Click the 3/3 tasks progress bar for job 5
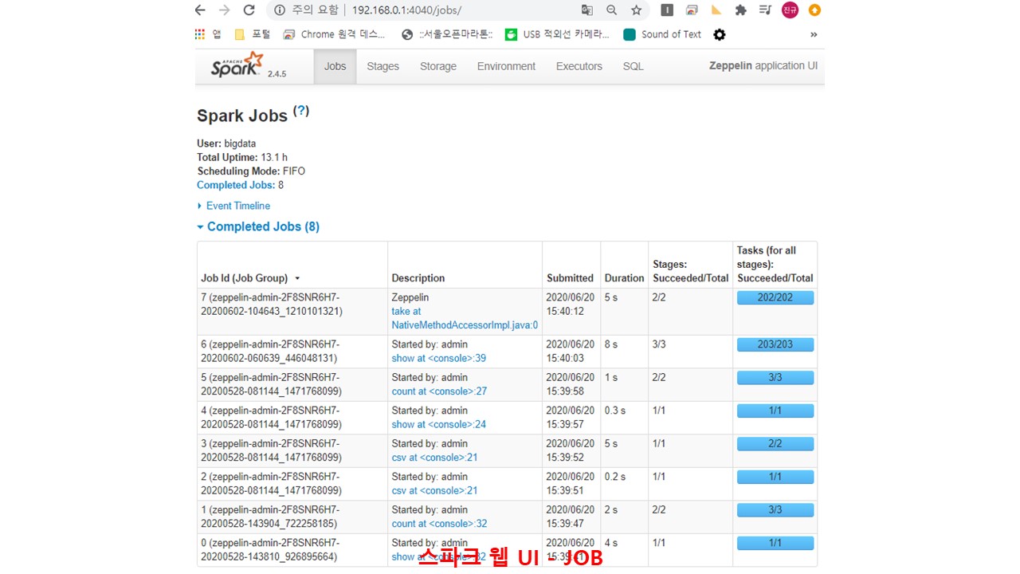1020x574 pixels. [x=775, y=377]
